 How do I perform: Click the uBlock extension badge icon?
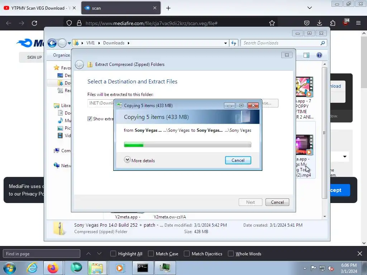click(346, 23)
